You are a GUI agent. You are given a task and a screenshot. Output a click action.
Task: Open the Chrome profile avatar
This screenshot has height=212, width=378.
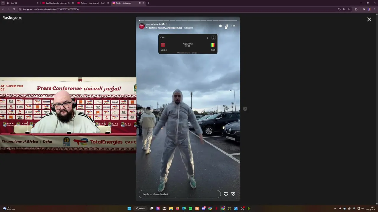[369, 9]
